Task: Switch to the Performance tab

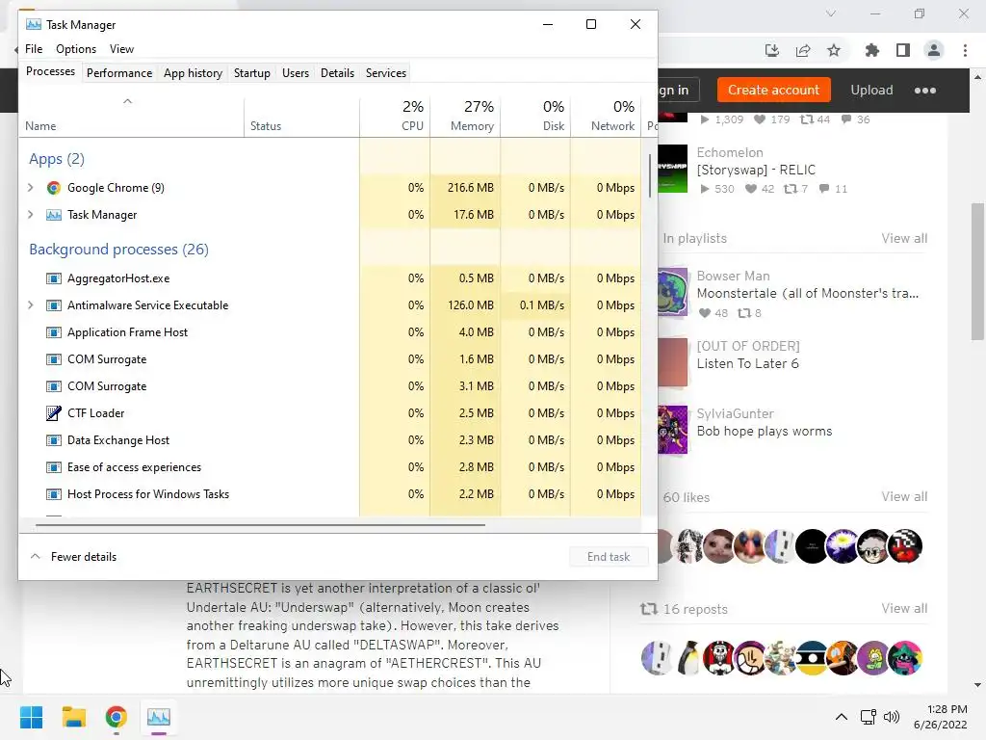Action: tap(119, 73)
